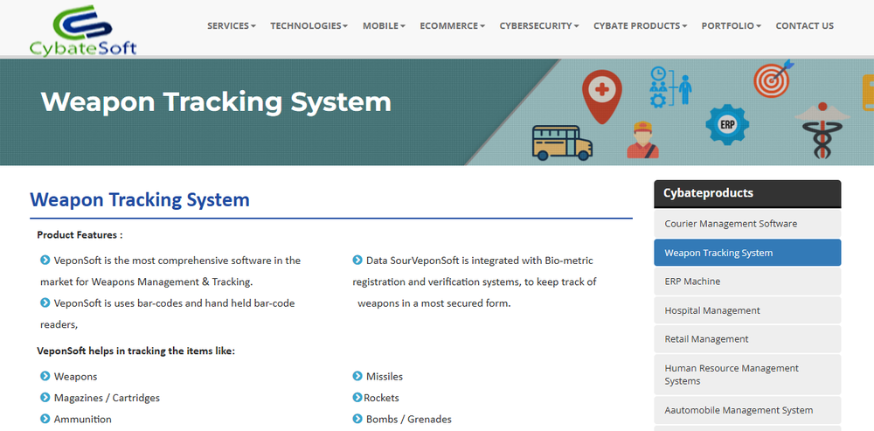Click the 'Weapons' list text

coord(75,377)
